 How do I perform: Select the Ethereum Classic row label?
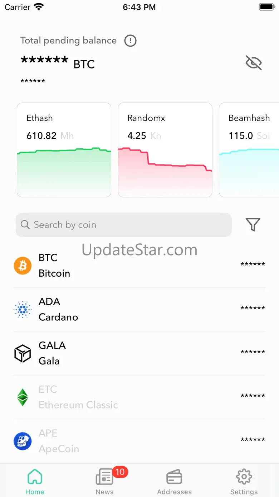click(x=78, y=397)
